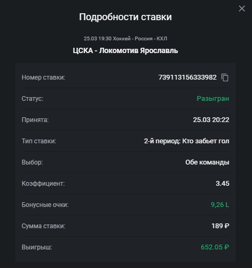252x268 pixels.
Task: Close the bet details dialog
Action: pyautogui.click(x=242, y=8)
